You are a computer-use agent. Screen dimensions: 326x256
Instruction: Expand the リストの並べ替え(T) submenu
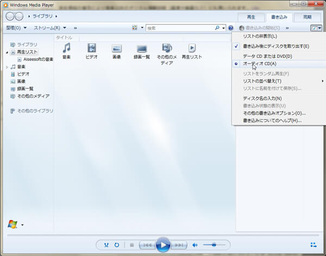pos(279,81)
